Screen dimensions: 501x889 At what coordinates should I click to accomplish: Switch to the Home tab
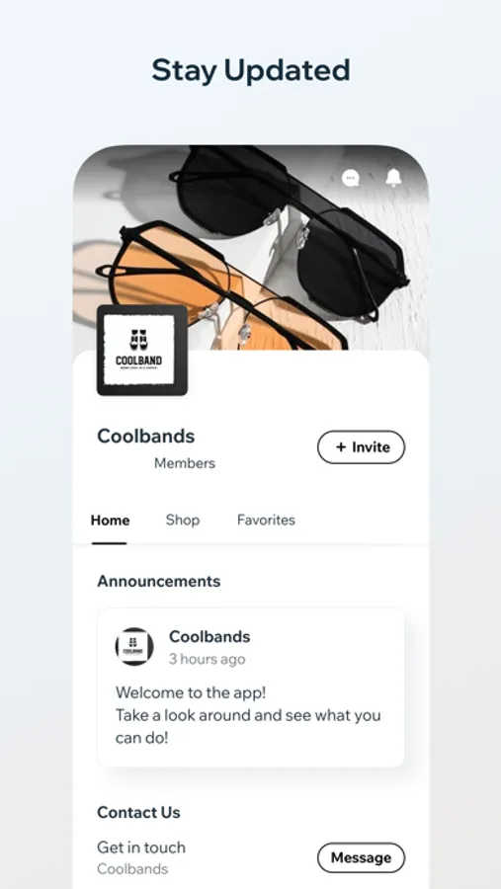point(110,520)
